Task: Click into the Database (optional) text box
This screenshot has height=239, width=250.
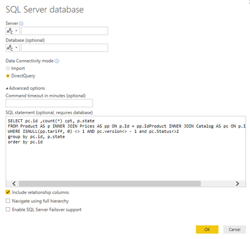Action: point(64,47)
